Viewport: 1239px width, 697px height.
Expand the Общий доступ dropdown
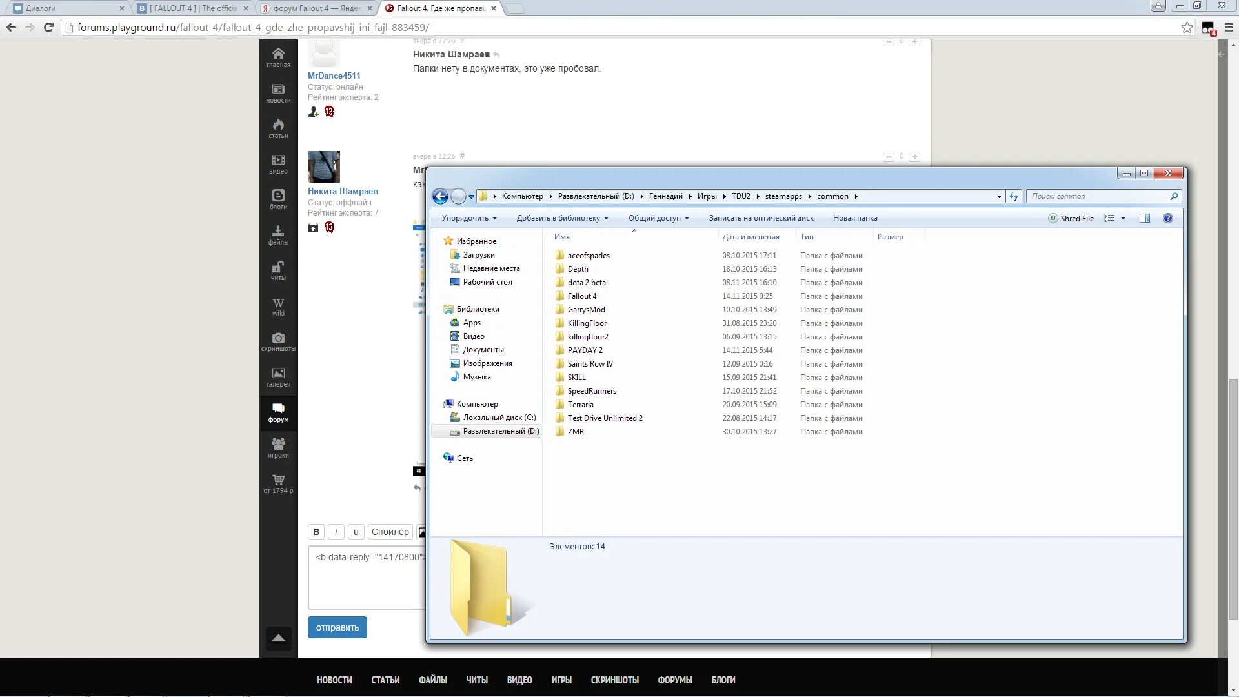(658, 218)
